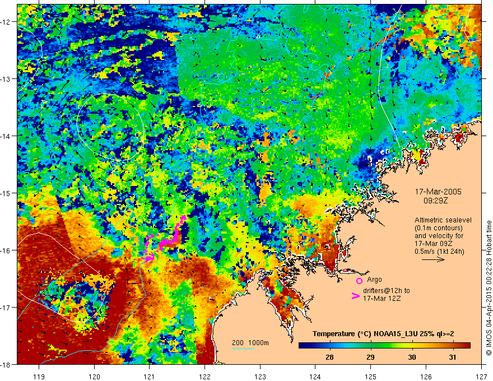Click latitude label -18 on left axis
Screen dimensions: 493x381
(6, 364)
